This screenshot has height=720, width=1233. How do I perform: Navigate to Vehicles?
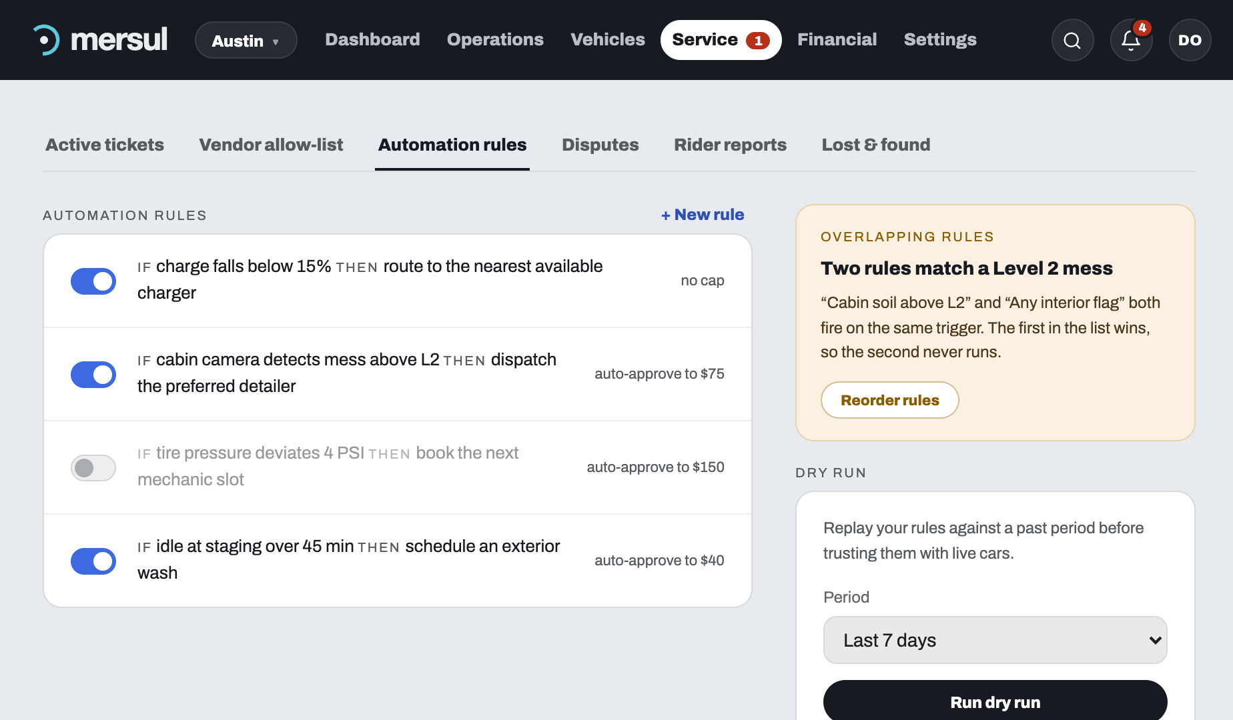point(607,39)
